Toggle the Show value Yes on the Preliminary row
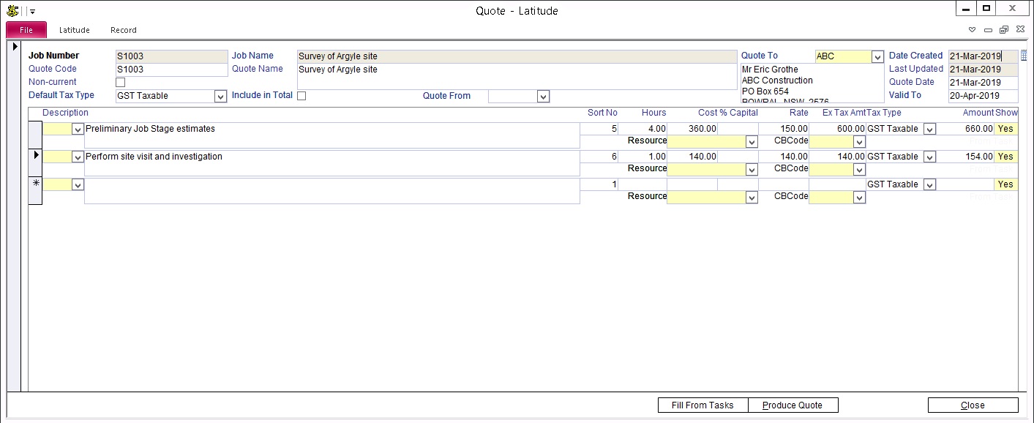The height and width of the screenshot is (423, 1034). (1005, 129)
